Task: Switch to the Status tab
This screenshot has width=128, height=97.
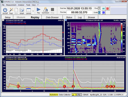Action: (69, 17)
